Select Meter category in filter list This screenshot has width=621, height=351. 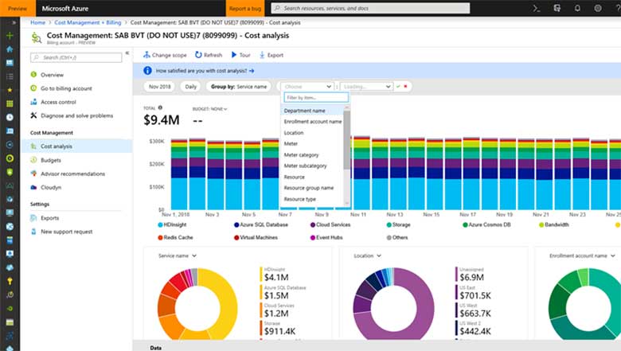click(x=312, y=154)
